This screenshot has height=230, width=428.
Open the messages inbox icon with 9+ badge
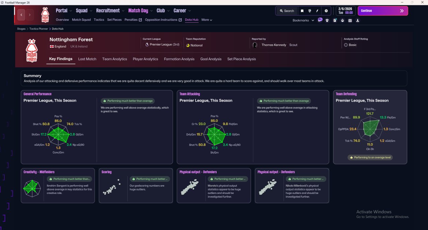pos(320,20)
